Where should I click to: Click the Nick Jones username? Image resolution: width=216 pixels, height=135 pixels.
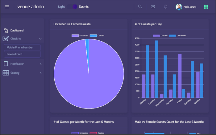click(x=189, y=7)
